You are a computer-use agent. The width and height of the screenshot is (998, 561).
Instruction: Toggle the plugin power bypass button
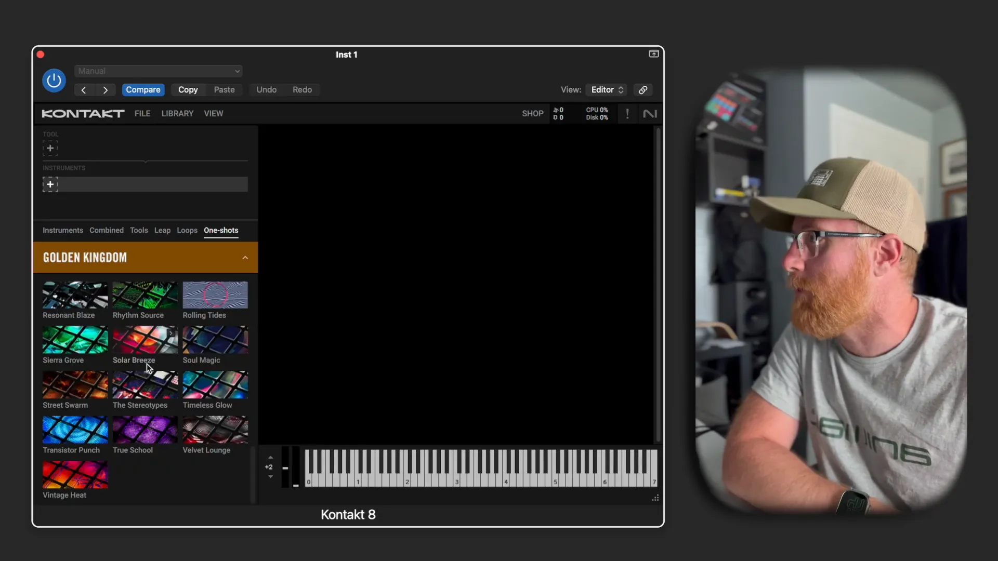tap(54, 81)
